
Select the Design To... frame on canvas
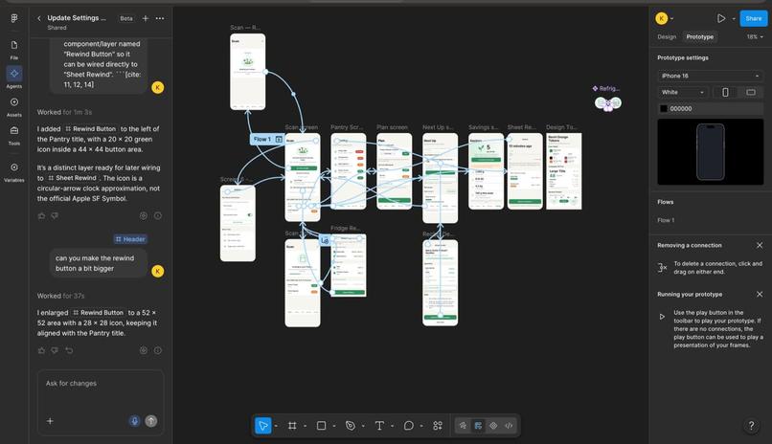tap(564, 171)
